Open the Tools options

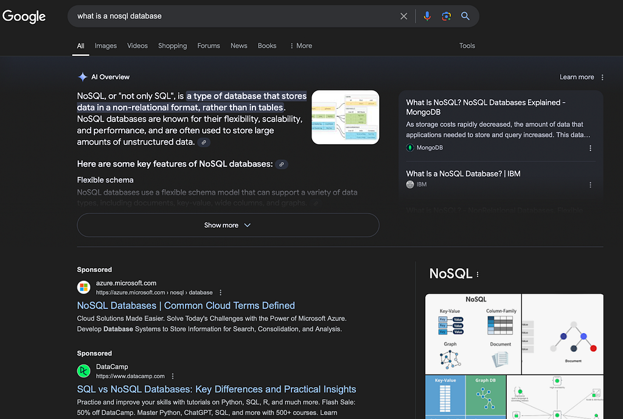467,46
